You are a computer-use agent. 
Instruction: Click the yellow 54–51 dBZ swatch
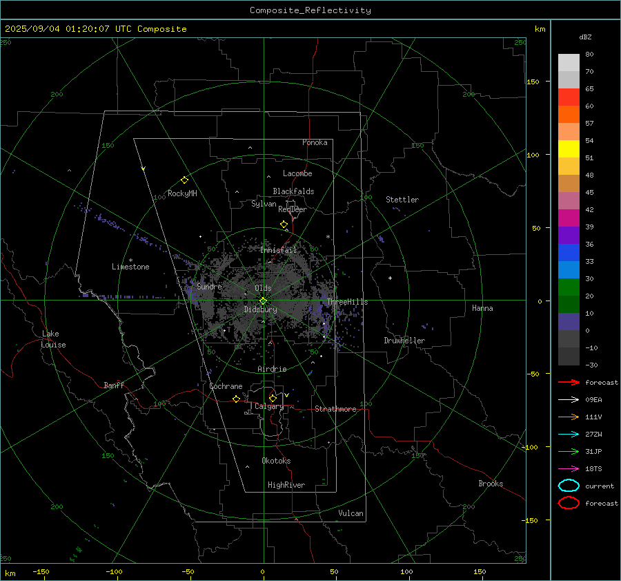[x=569, y=149]
